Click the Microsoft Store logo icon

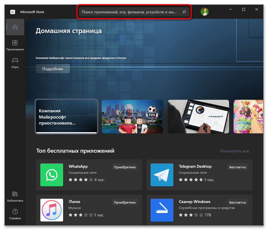click(x=13, y=12)
